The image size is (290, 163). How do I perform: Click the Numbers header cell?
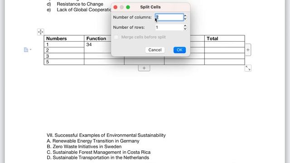coord(64,38)
